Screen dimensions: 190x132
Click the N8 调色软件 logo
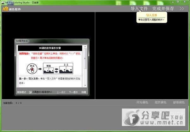point(12,9)
